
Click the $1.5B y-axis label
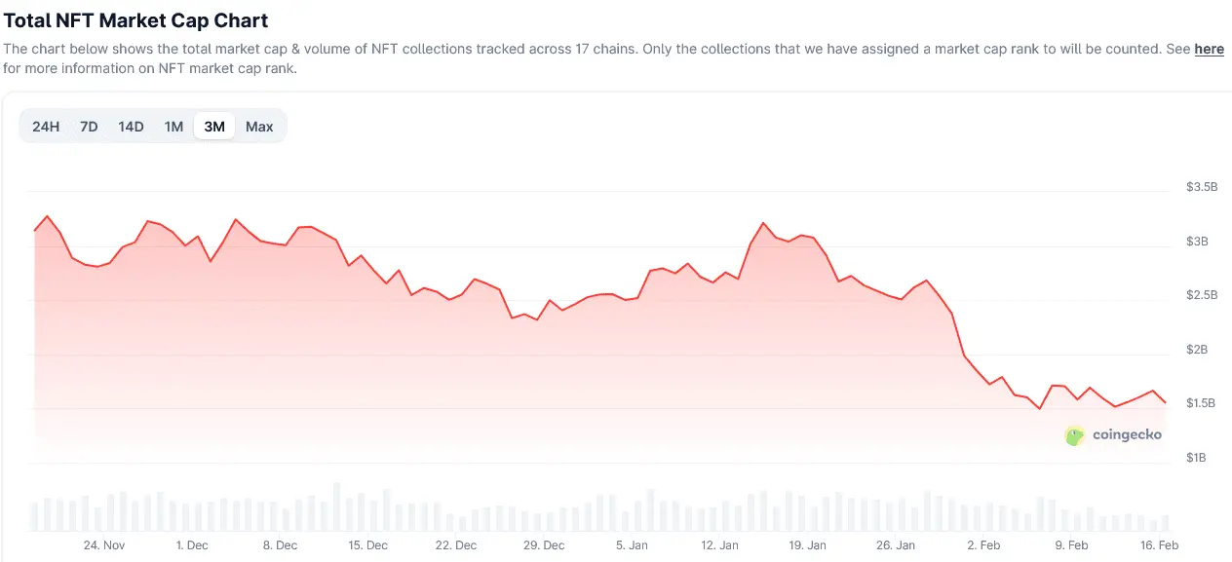[x=1202, y=403]
